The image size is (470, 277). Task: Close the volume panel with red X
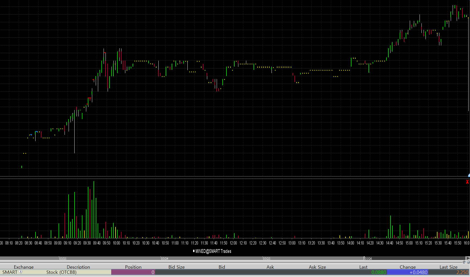pos(467,182)
